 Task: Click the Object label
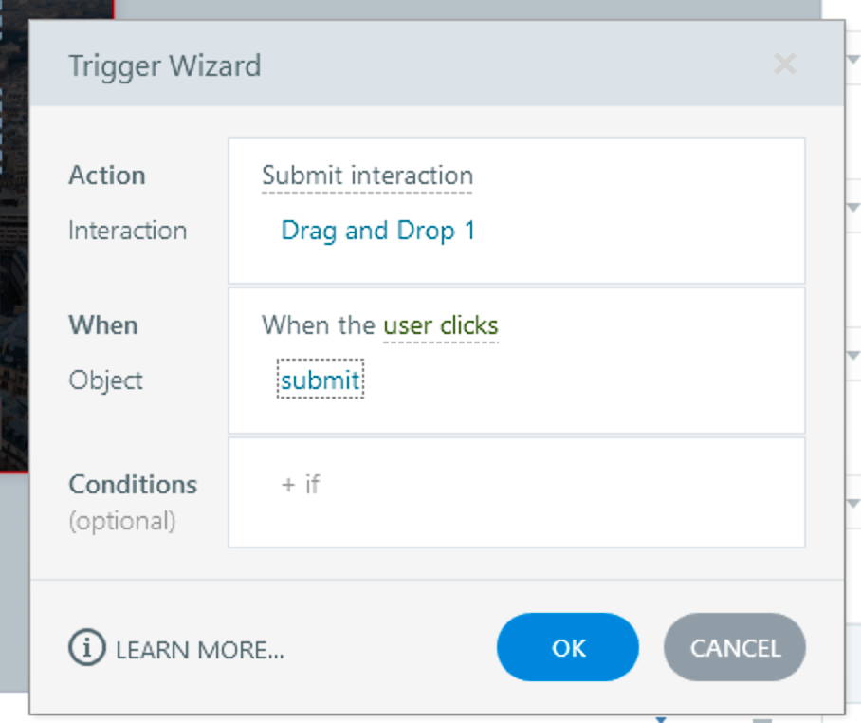pyautogui.click(x=105, y=380)
